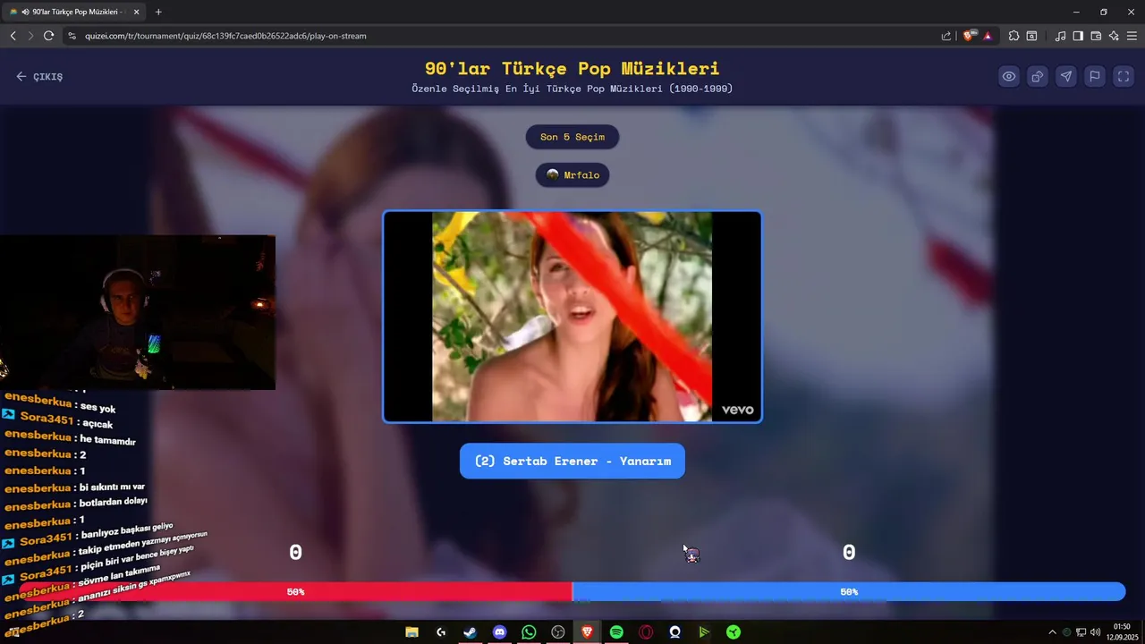1145x644 pixels.
Task: Click the webcam overlay of the streamer
Action: coord(138,312)
